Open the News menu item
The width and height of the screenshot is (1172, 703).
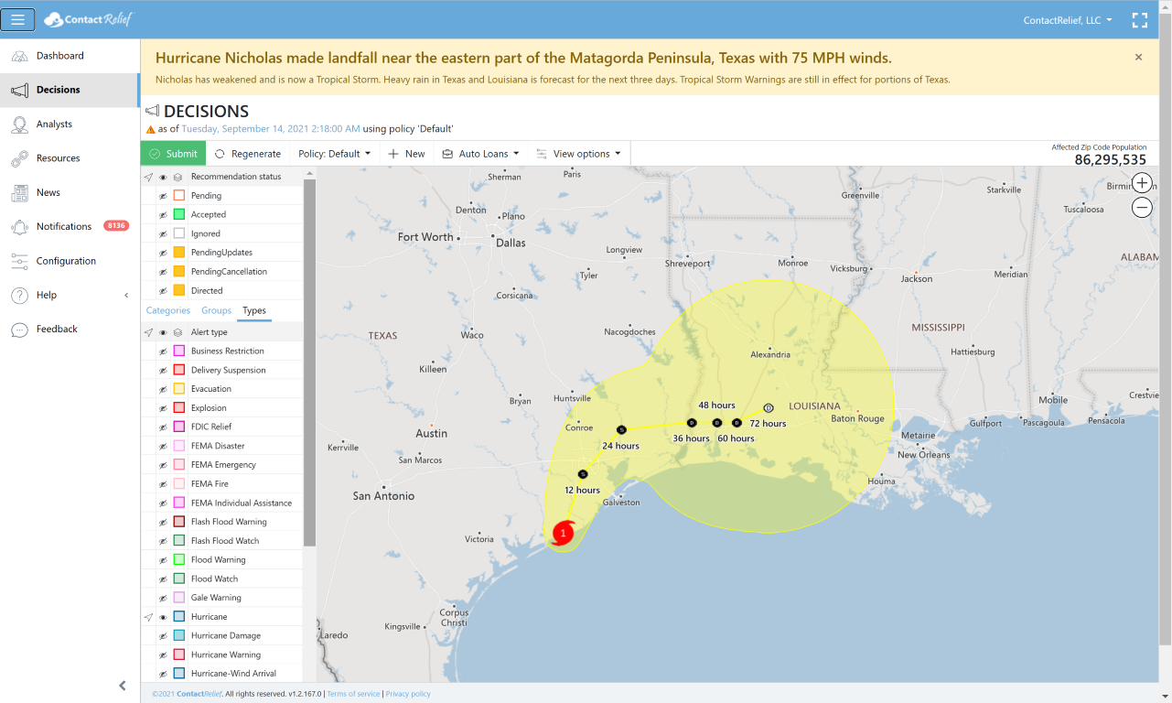[x=70, y=192]
